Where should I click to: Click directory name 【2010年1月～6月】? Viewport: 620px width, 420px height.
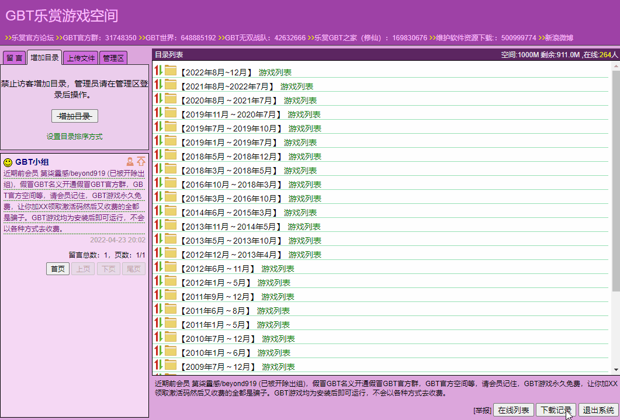pyautogui.click(x=216, y=353)
